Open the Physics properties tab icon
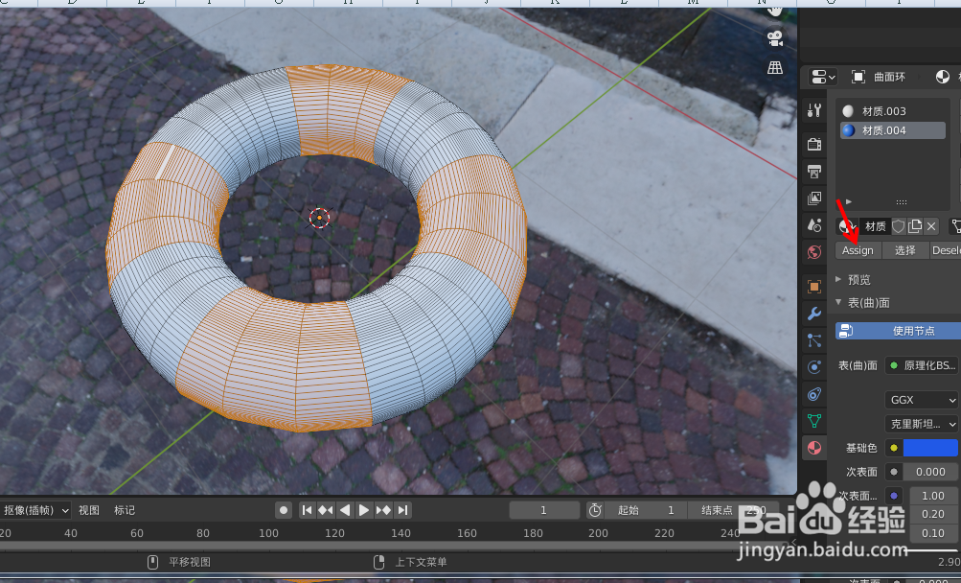Image resolution: width=961 pixels, height=583 pixels. tap(813, 367)
